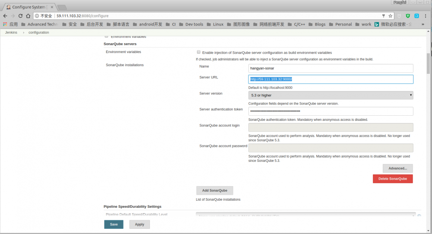
Task: Click the SonarQube servers section heading
Action: 120,44
